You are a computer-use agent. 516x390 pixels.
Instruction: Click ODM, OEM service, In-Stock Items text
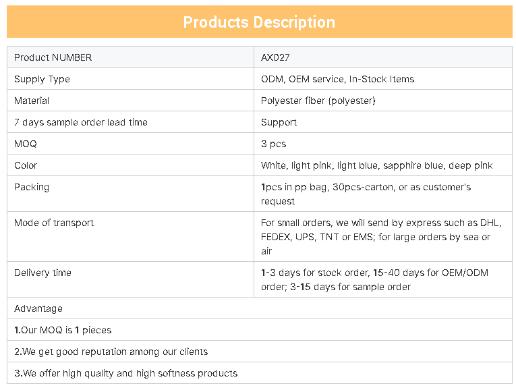337,79
